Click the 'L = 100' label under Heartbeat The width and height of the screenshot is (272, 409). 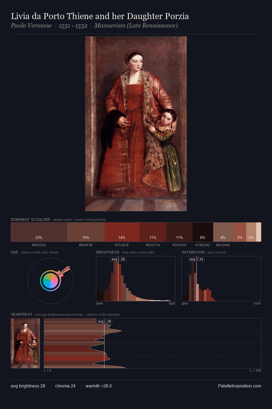click(x=255, y=371)
